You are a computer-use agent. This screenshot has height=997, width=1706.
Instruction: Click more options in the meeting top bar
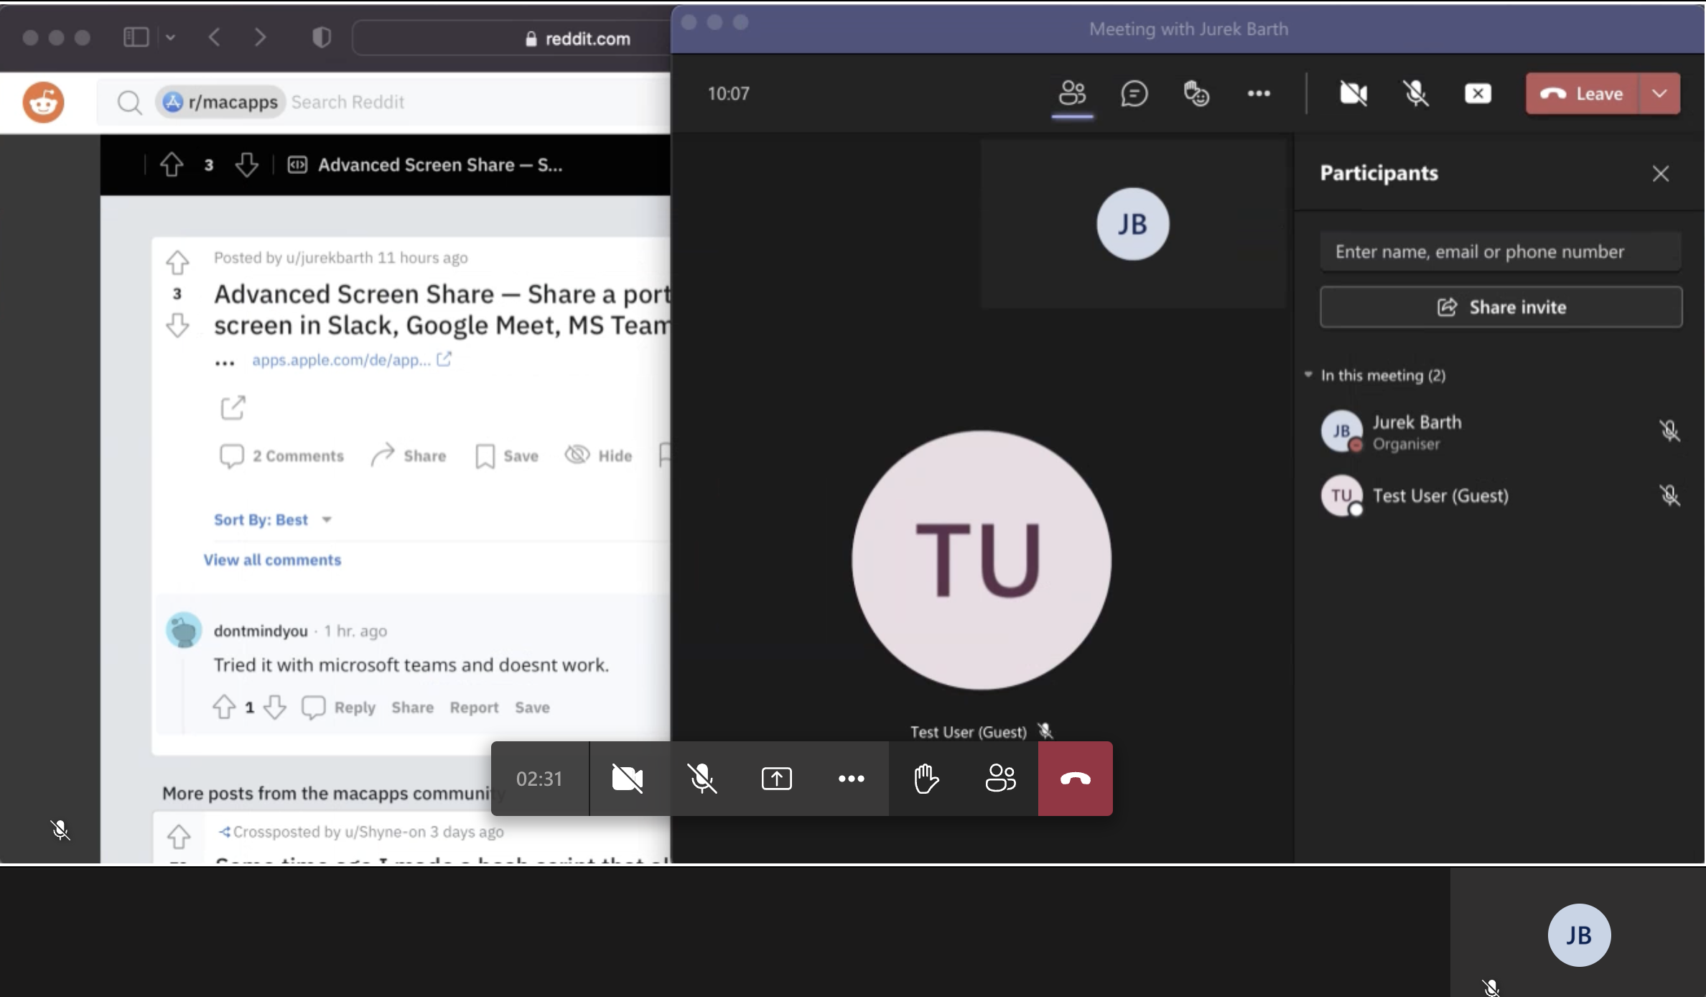click(x=1259, y=93)
